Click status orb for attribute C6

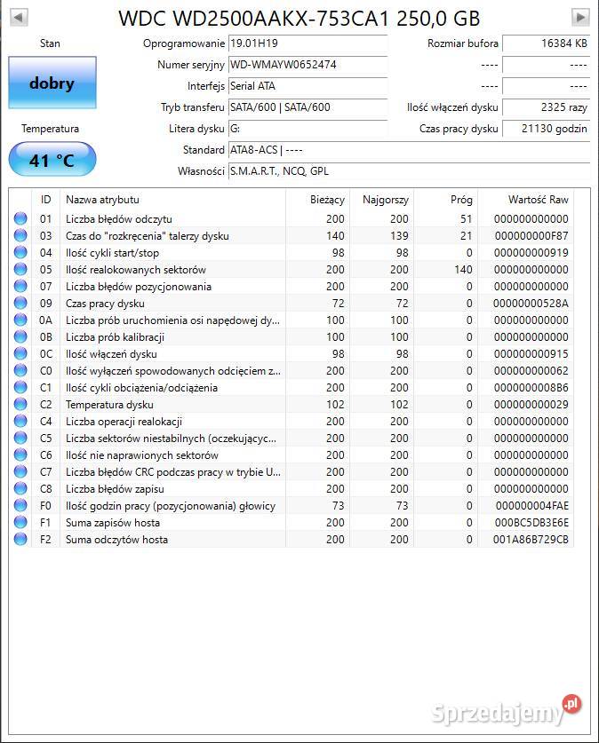20,454
